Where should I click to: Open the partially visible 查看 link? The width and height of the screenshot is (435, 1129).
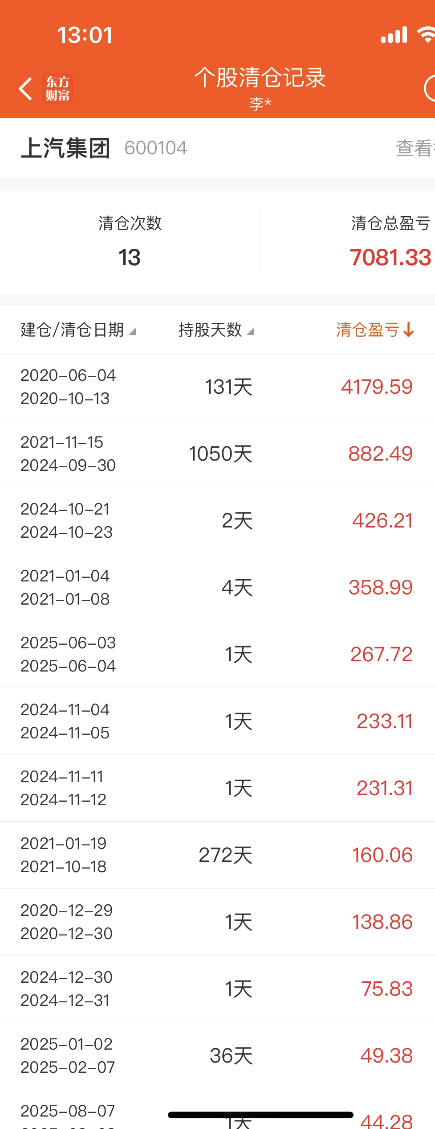pyautogui.click(x=414, y=148)
